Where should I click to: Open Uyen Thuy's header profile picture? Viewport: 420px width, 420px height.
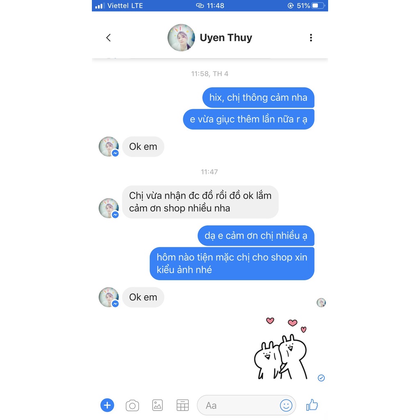181,38
